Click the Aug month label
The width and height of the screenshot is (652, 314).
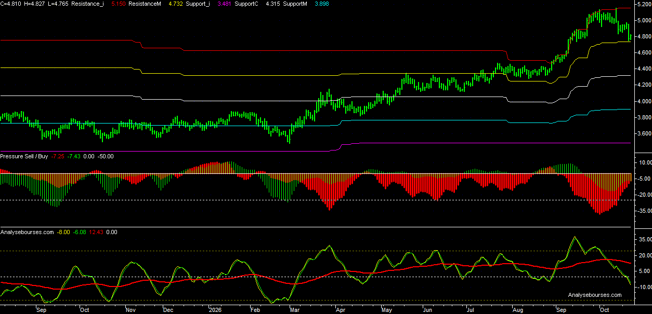tap(517, 310)
